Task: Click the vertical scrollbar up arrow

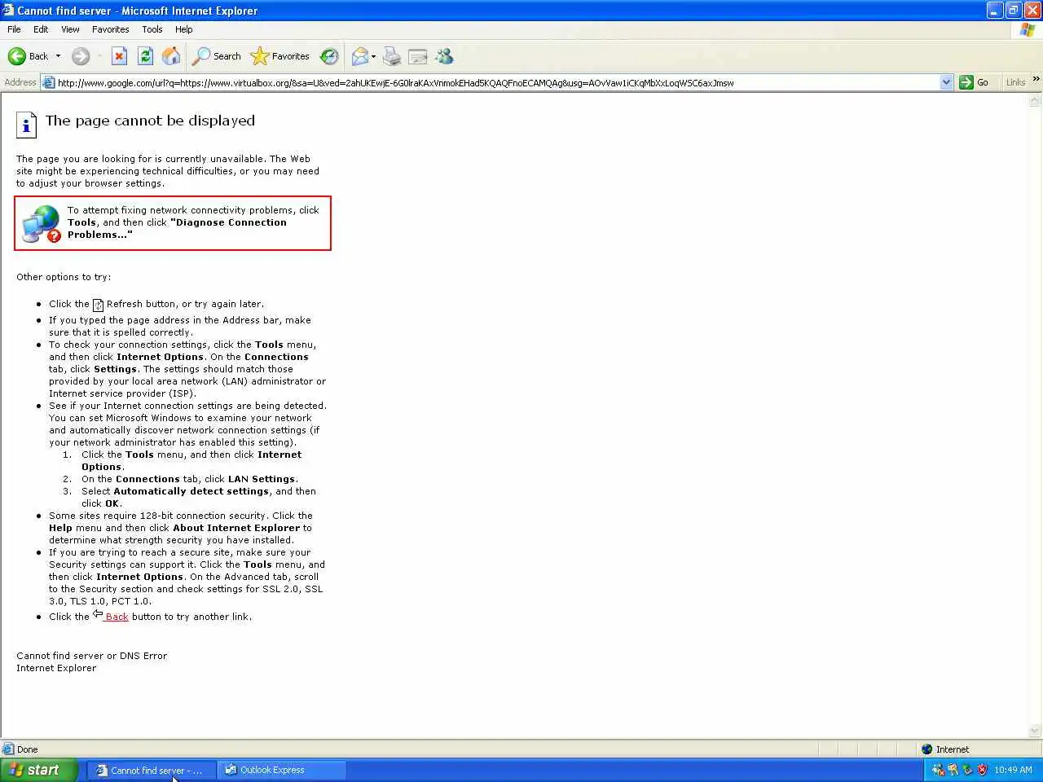Action: pos(1035,101)
